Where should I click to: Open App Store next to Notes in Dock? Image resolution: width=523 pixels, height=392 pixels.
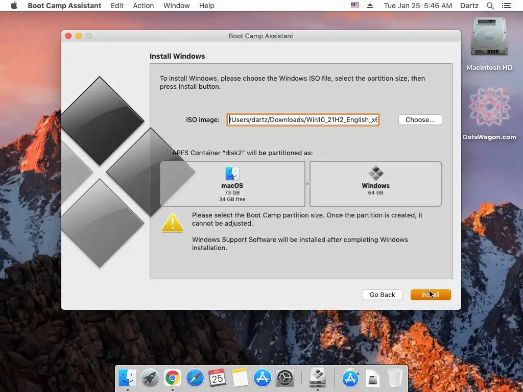click(262, 378)
